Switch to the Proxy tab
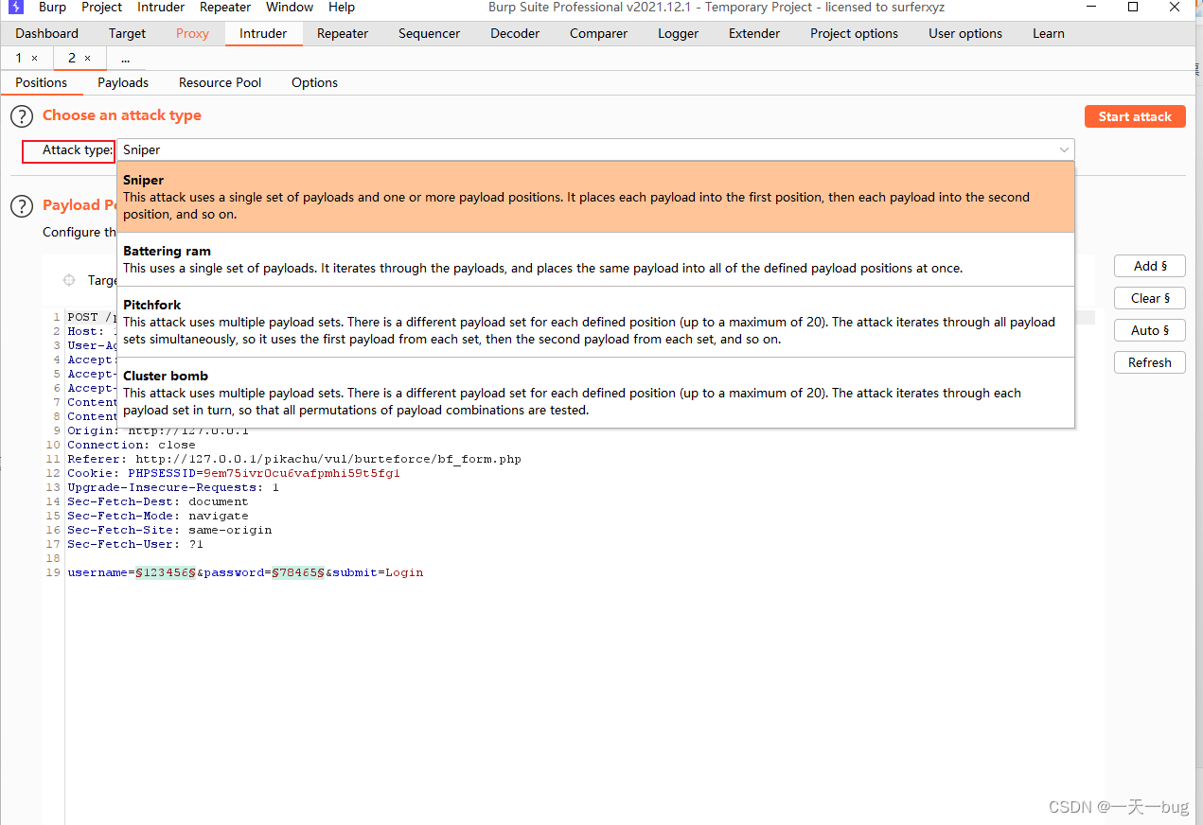Screen dimensions: 1203x825 click(192, 33)
